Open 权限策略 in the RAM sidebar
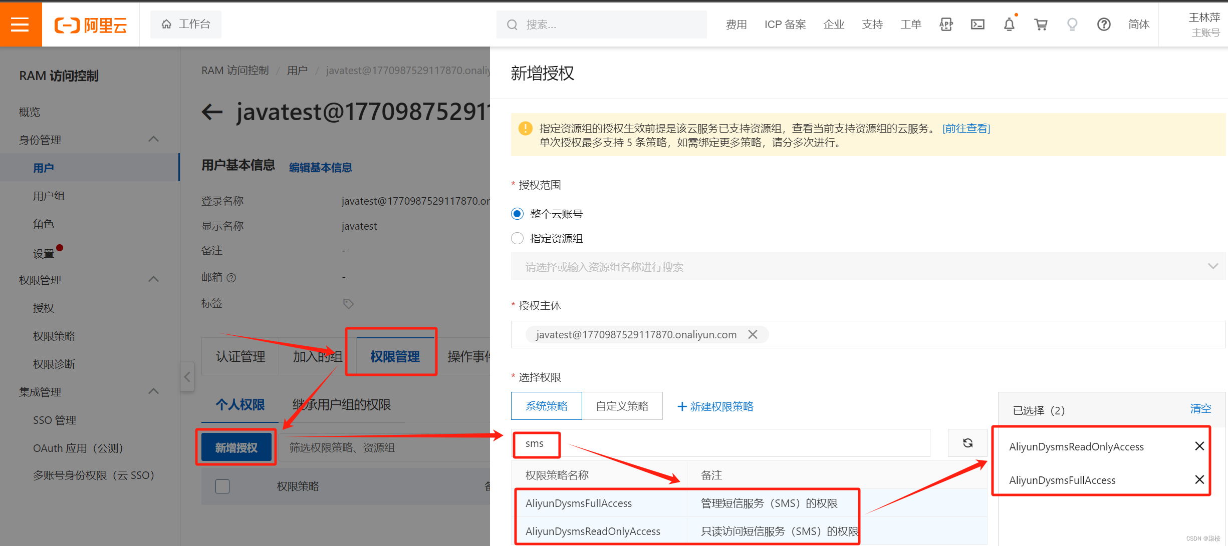This screenshot has height=546, width=1228. tap(54, 336)
